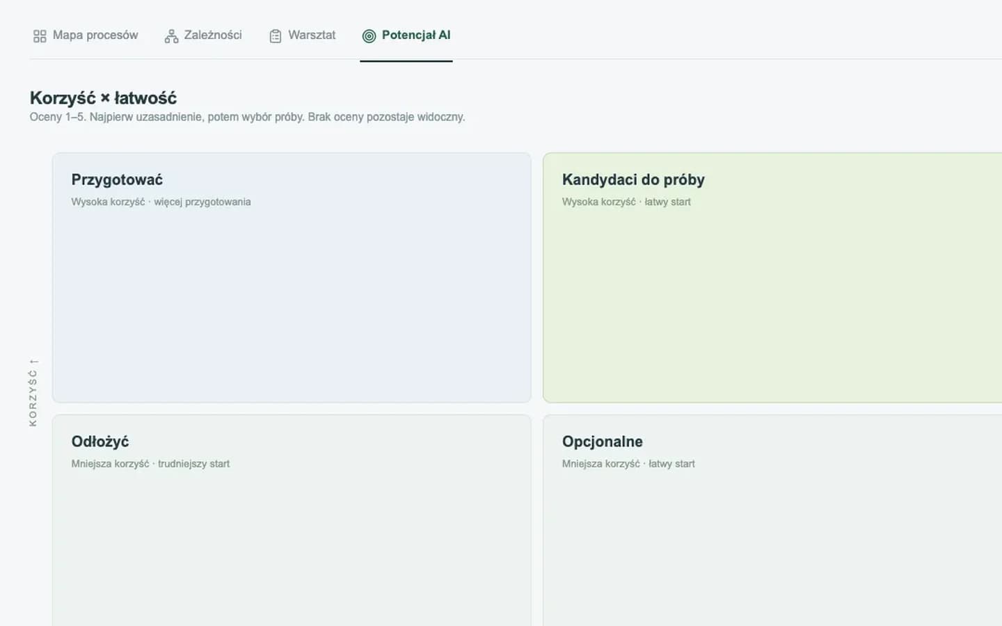Click the Mniejsza korzyść · łatwy start subtitle
Image resolution: width=1002 pixels, height=626 pixels.
tap(628, 464)
